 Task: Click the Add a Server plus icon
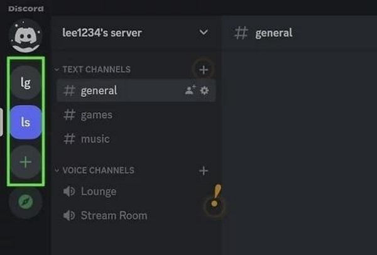pos(26,162)
